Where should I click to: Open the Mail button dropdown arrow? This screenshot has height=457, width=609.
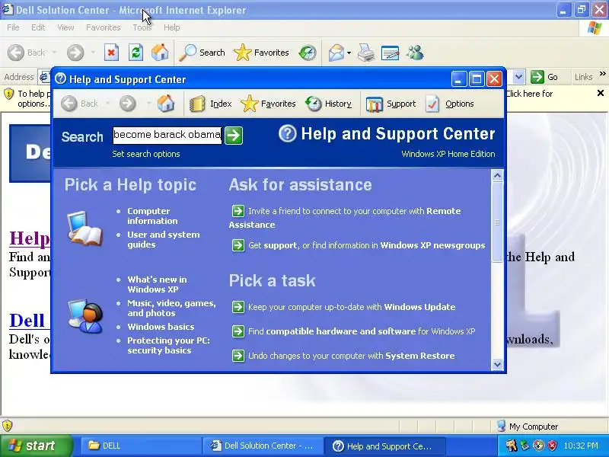(349, 53)
